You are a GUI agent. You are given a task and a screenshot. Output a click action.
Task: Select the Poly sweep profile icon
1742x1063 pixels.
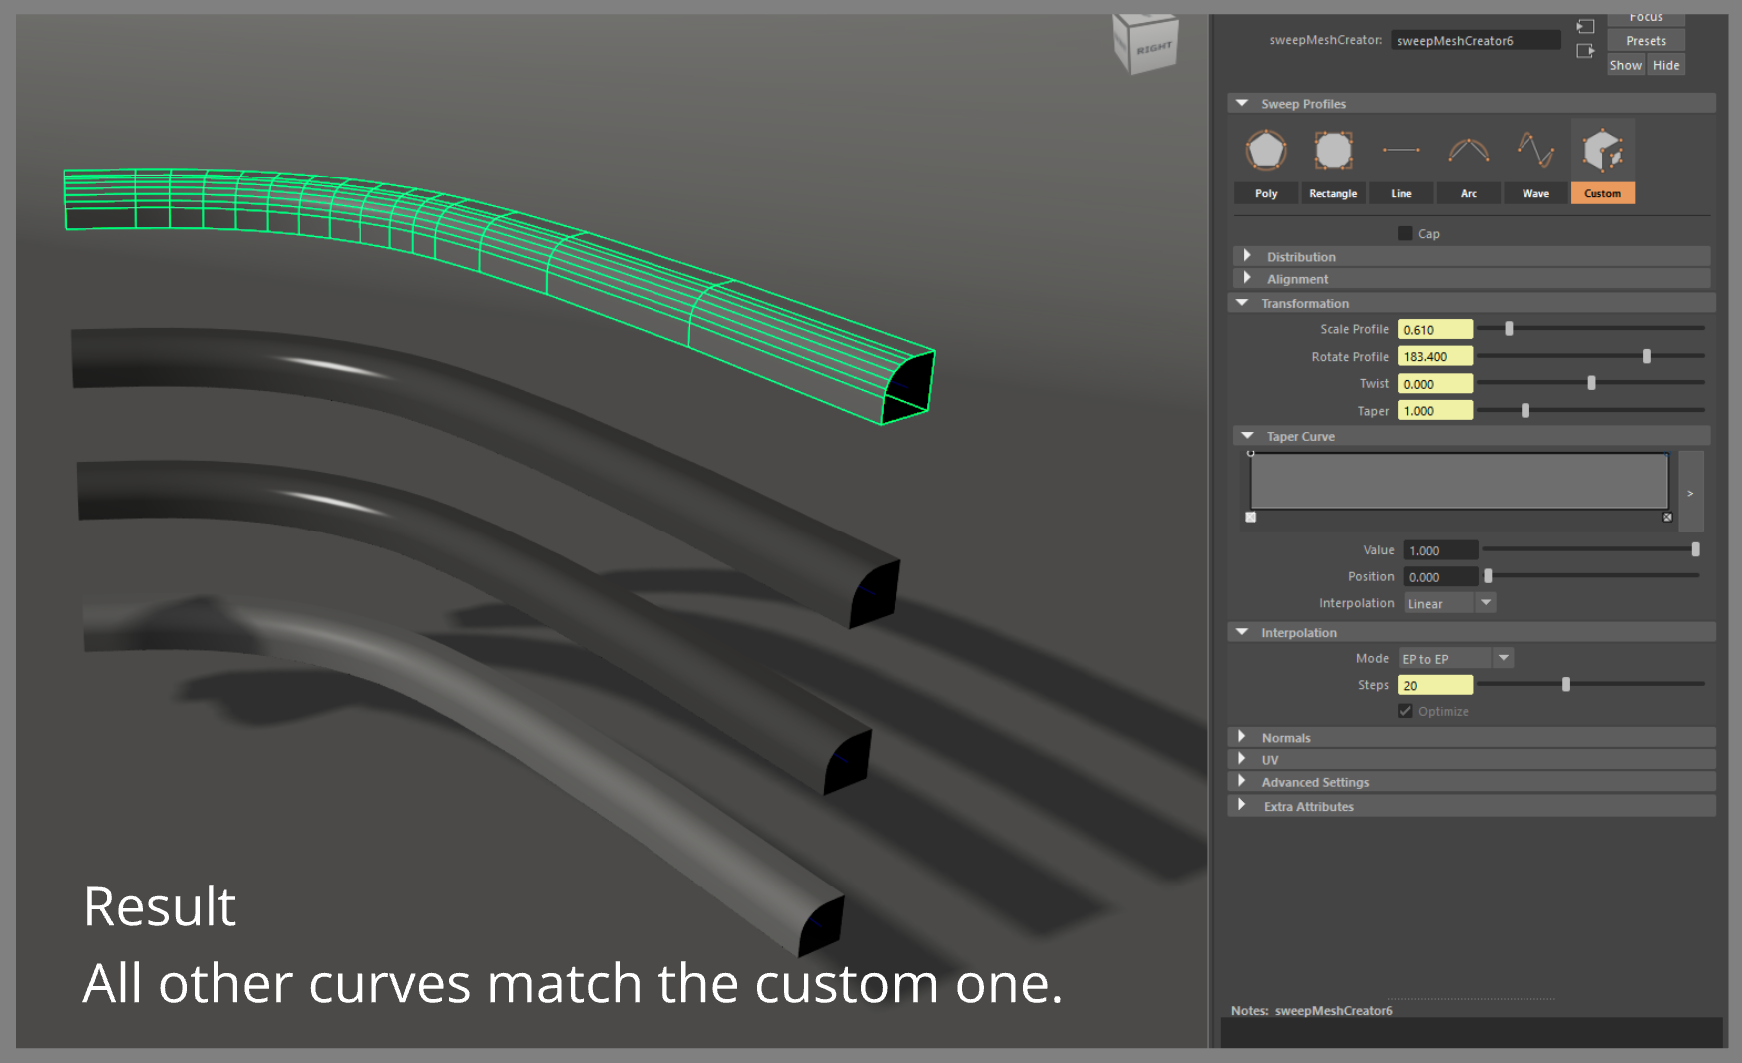(1265, 152)
